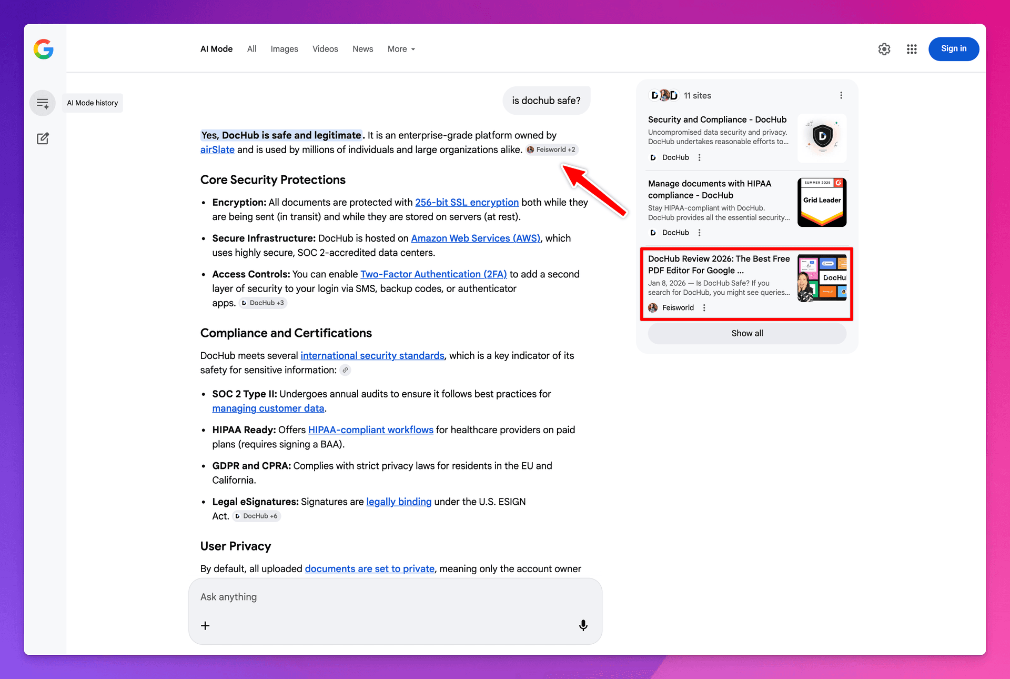Open documents are set to private link

pyautogui.click(x=370, y=568)
